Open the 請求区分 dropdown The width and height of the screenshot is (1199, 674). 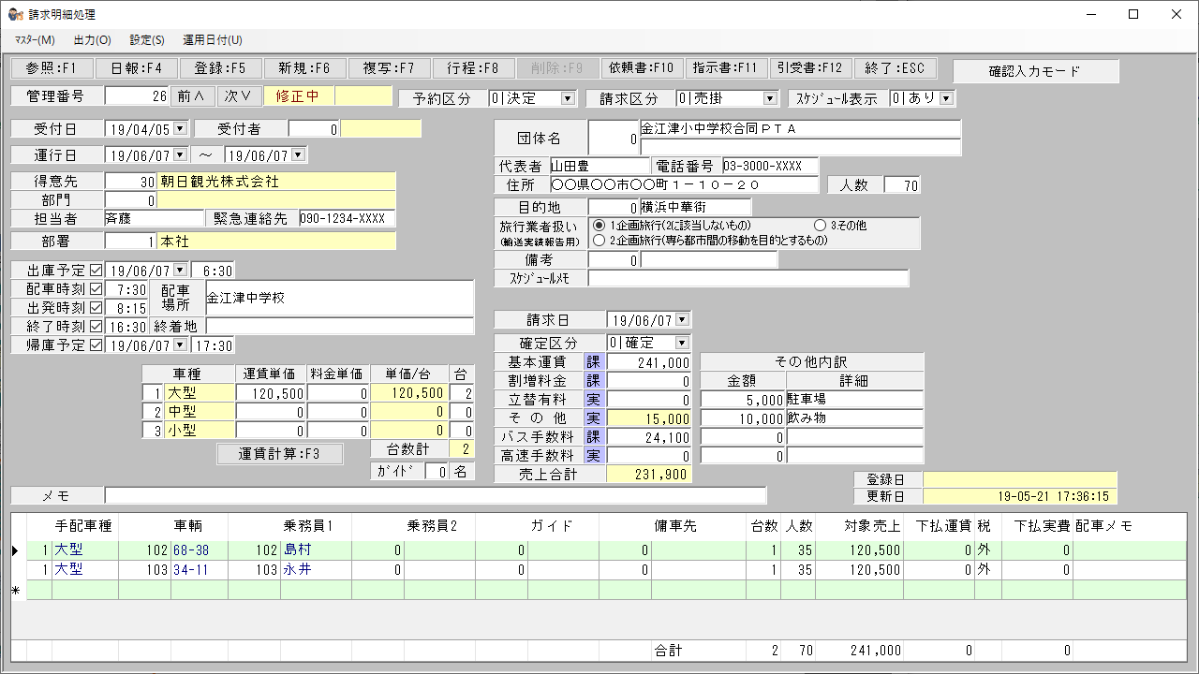click(770, 98)
